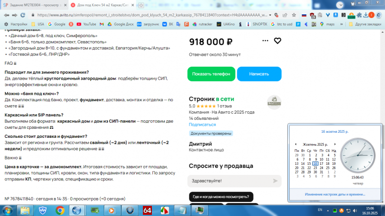Open the three-dots more options menu

(x=265, y=41)
